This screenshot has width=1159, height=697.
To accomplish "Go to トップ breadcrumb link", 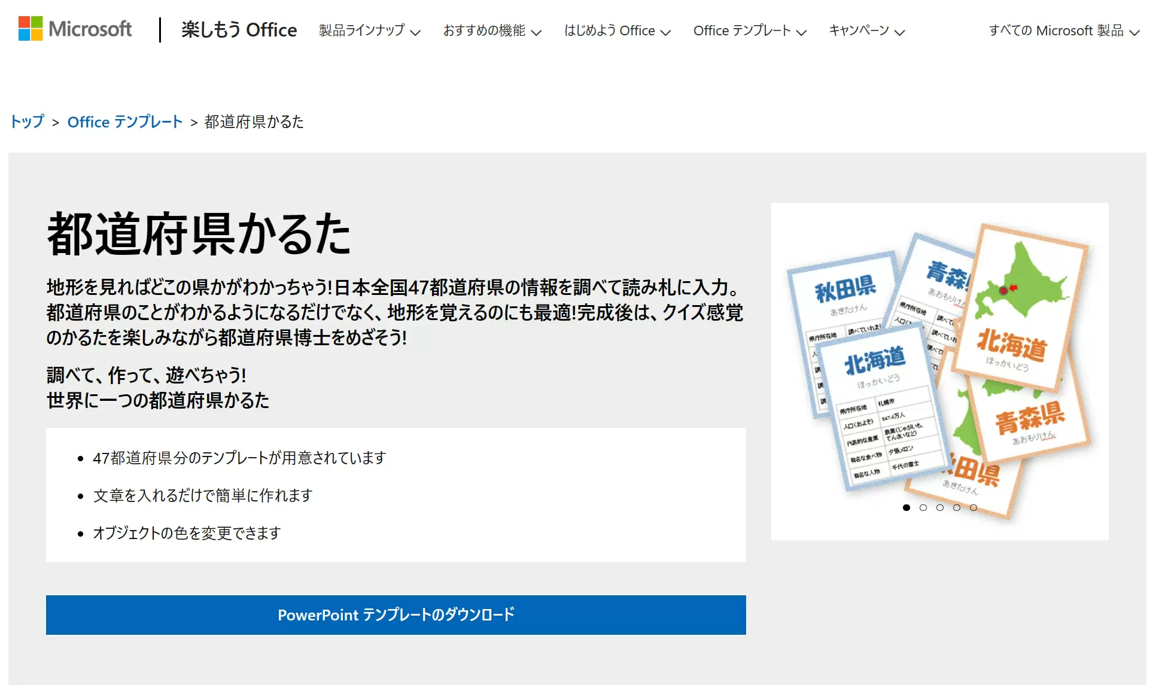I will 28,121.
